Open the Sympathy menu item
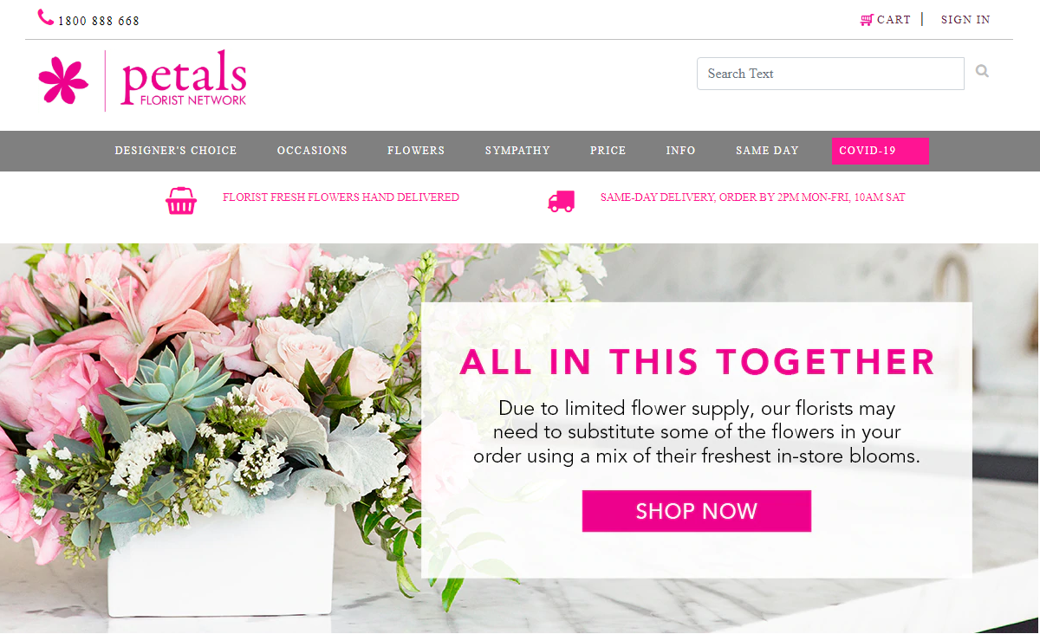This screenshot has height=634, width=1040. [x=517, y=151]
